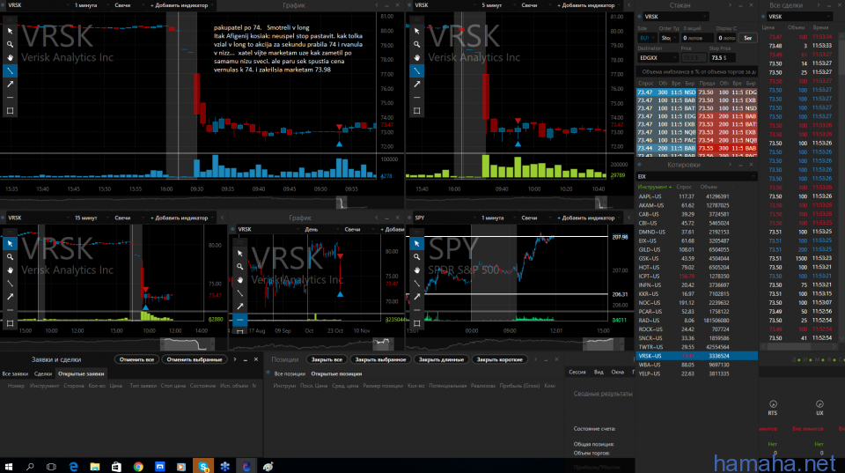Select arrow tool in SPY chart
This screenshot has width=845, height=473.
click(416, 297)
